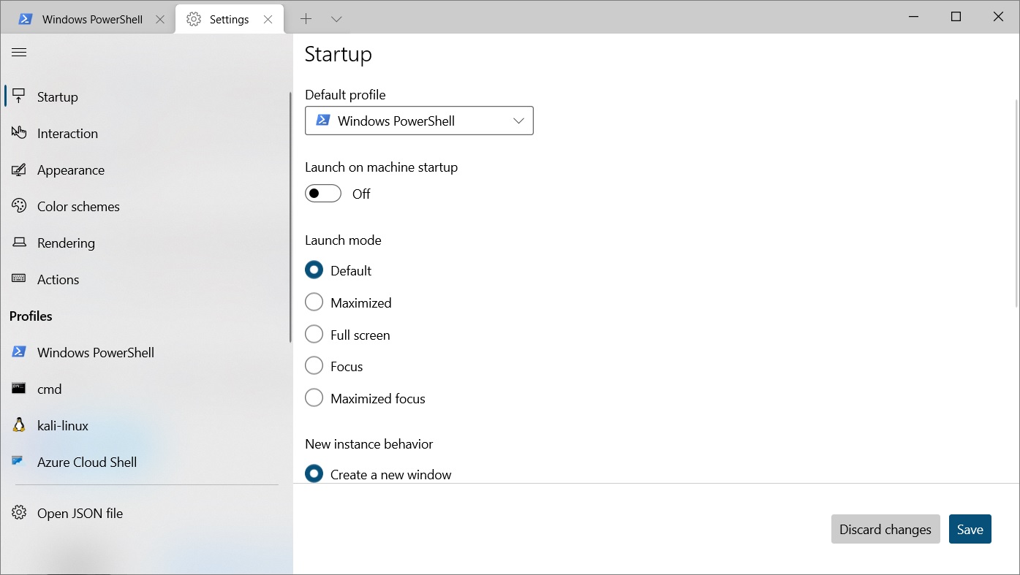This screenshot has width=1020, height=575.
Task: Click the Profiles section header
Action: [x=31, y=316]
